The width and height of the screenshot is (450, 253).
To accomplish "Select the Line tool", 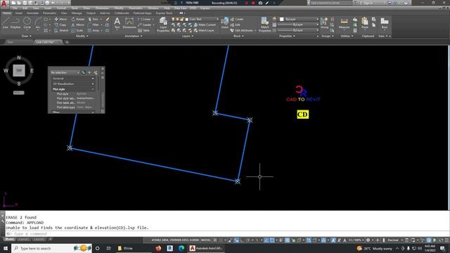I will point(6,22).
